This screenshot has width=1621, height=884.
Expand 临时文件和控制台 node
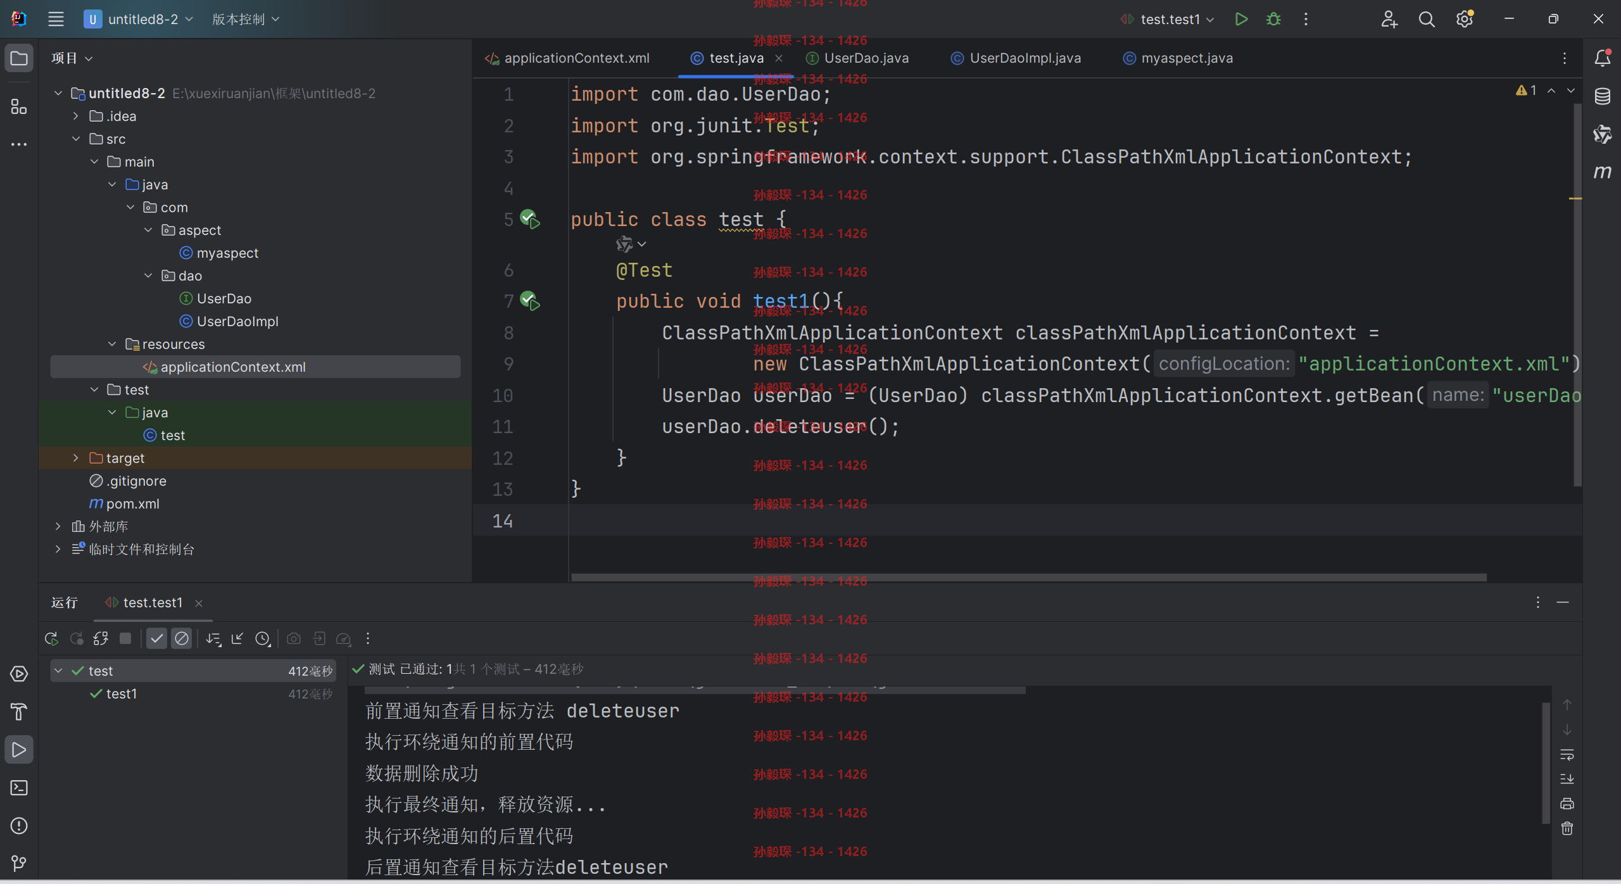pos(58,550)
